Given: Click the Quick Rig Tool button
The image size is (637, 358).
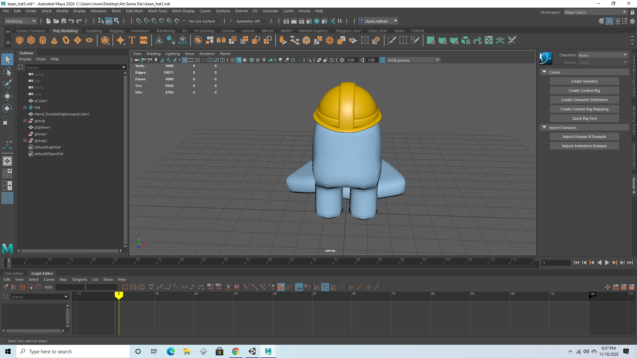Looking at the screenshot, I should 584,118.
